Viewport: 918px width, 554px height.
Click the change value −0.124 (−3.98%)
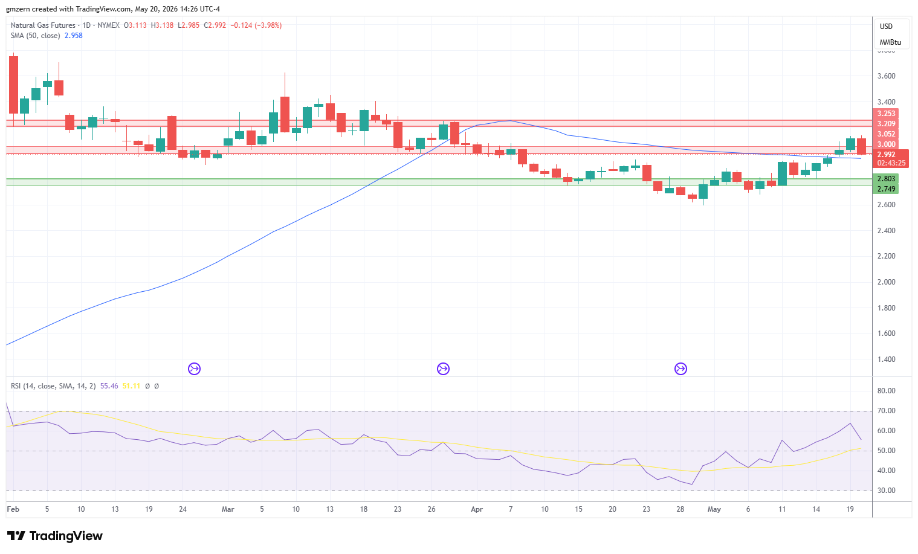pos(256,25)
